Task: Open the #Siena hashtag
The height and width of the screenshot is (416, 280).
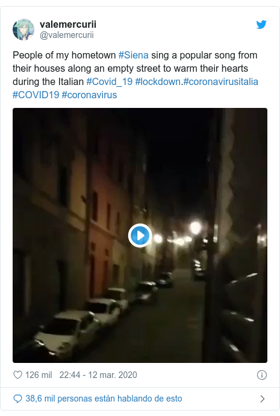Action: (x=133, y=55)
